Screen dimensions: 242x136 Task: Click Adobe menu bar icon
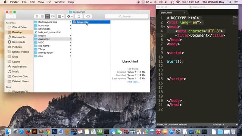pos(149,2)
